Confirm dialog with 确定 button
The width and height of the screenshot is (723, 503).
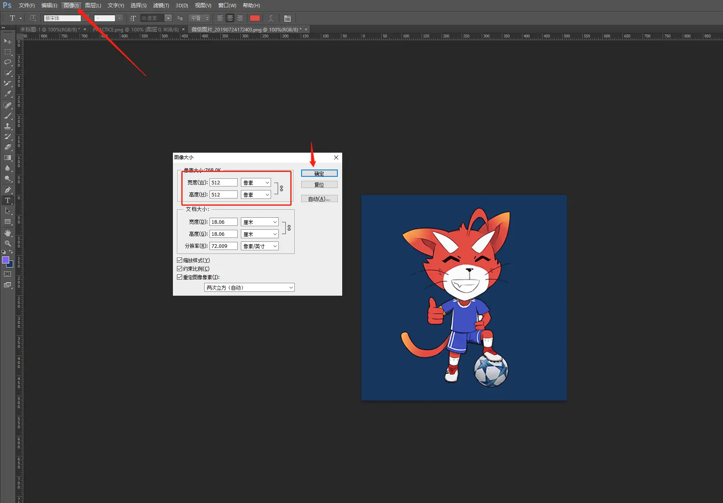pyautogui.click(x=319, y=174)
